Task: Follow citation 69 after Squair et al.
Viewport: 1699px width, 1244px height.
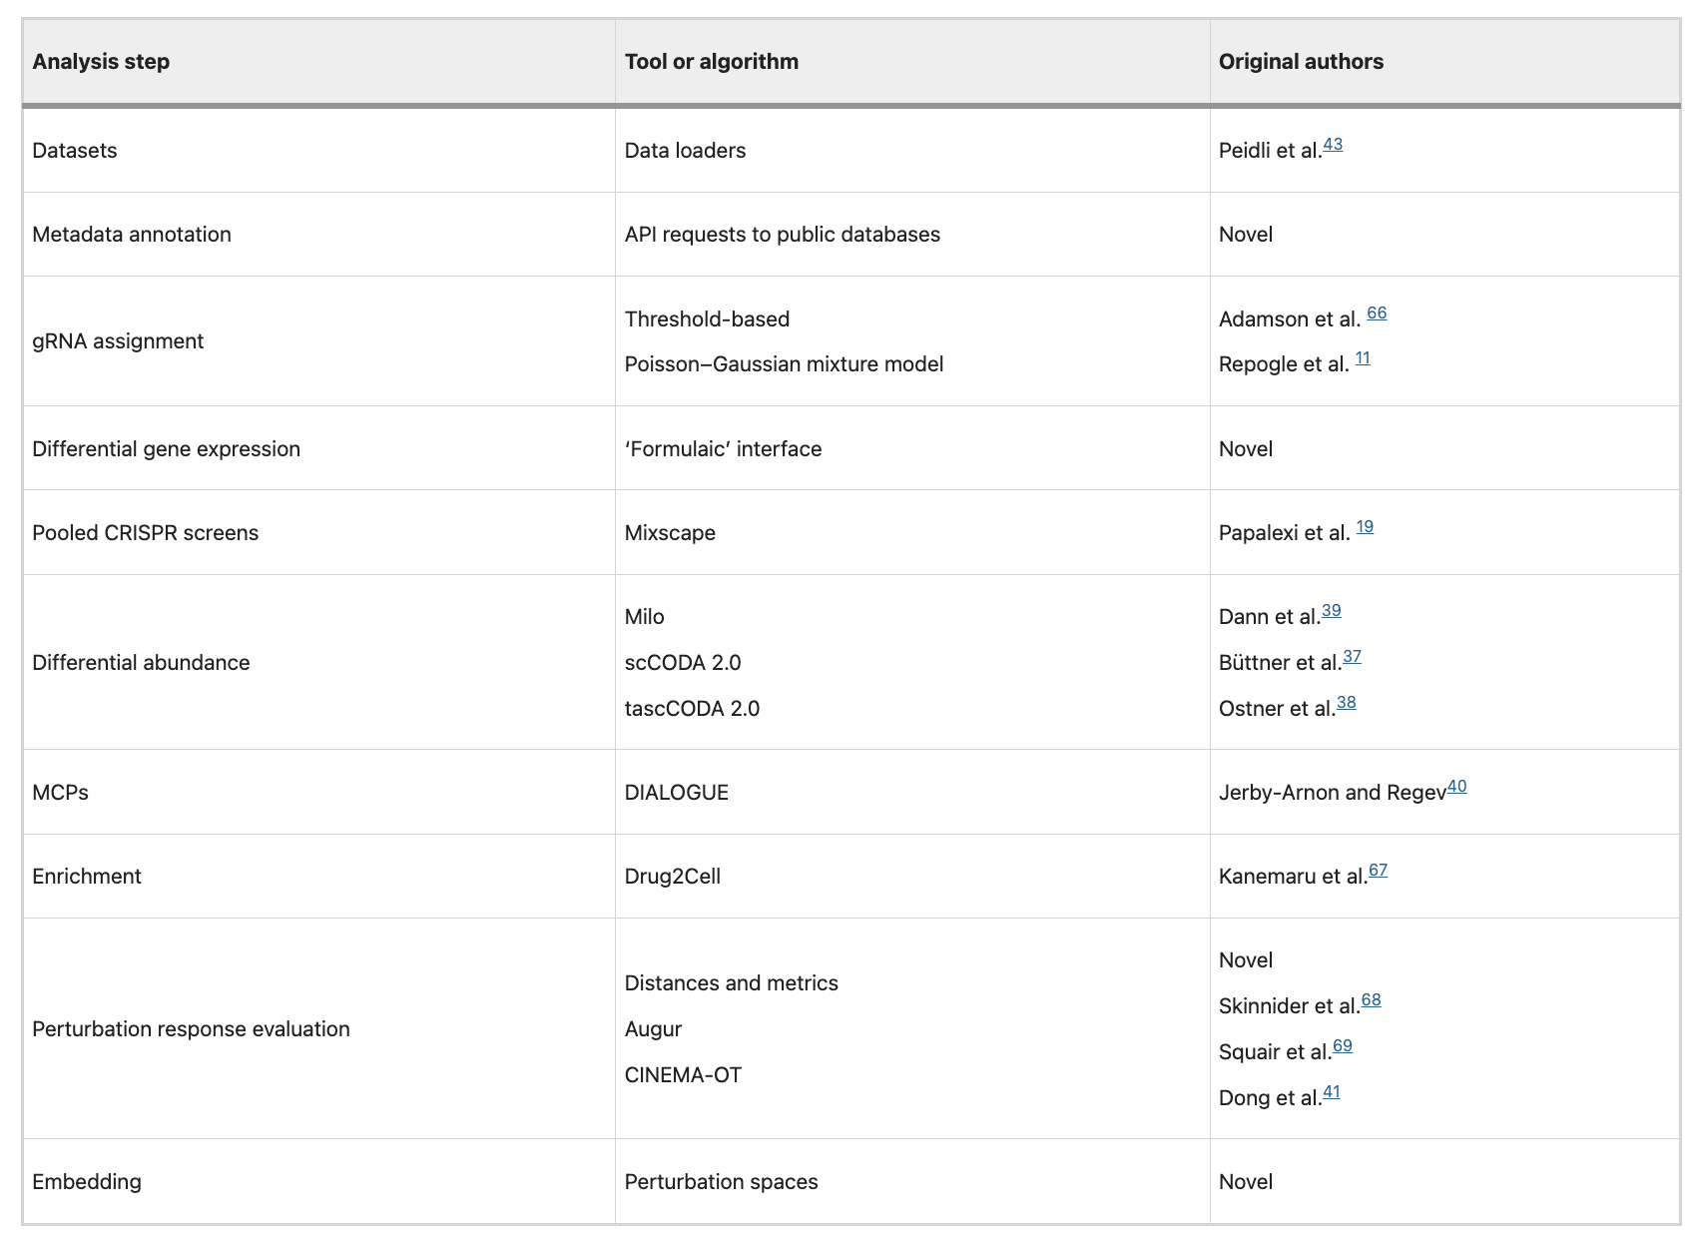Action: pos(1343,1046)
